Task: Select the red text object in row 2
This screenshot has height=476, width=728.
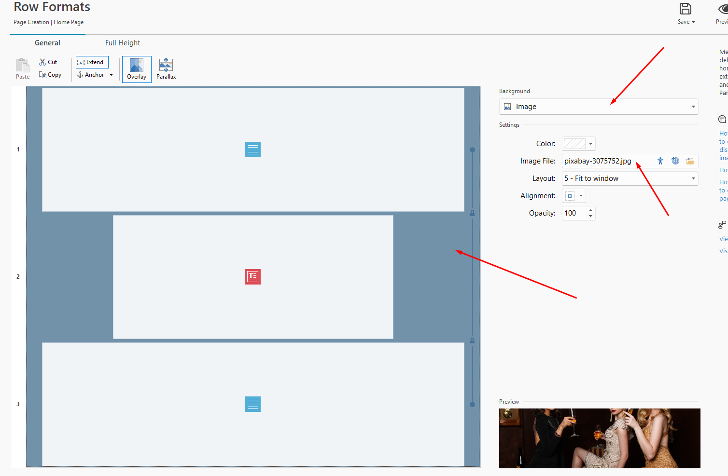Action: [x=253, y=277]
